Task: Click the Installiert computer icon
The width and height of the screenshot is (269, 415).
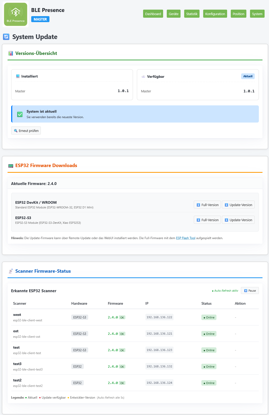Action: point(18,76)
